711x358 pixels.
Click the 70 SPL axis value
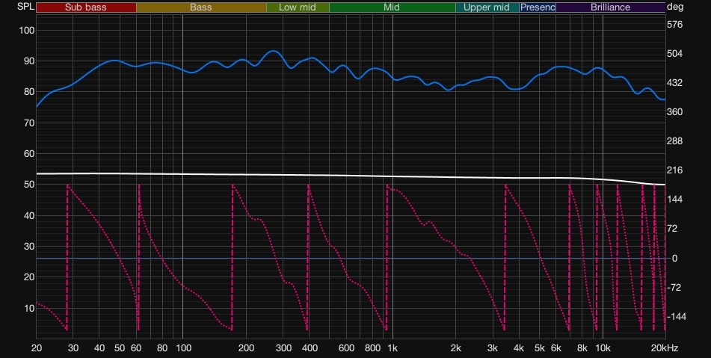[29, 123]
